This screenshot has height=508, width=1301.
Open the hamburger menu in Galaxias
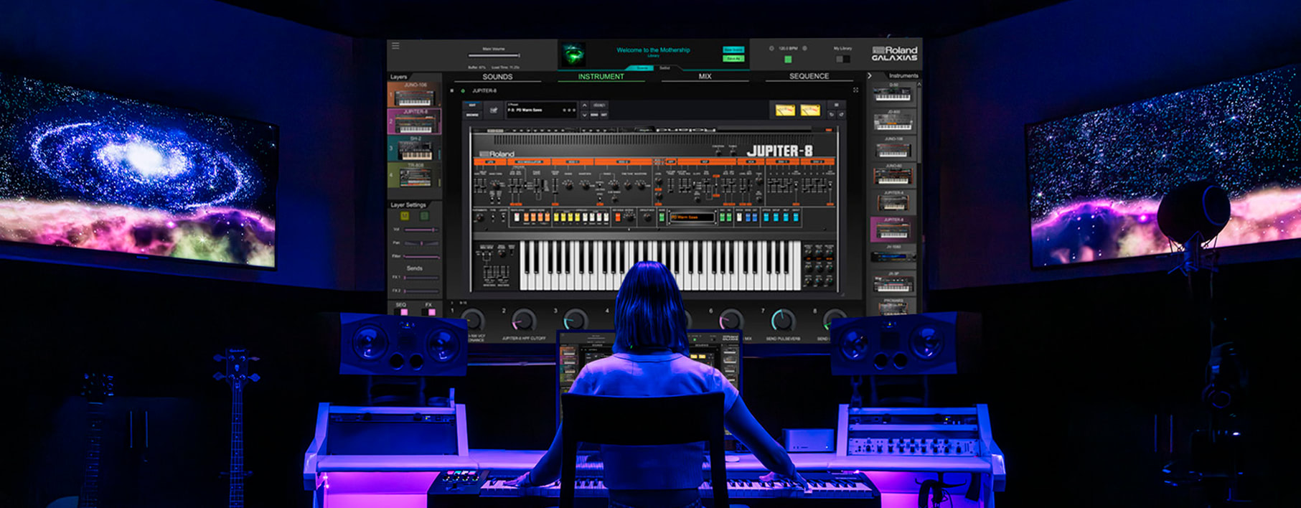click(x=395, y=45)
